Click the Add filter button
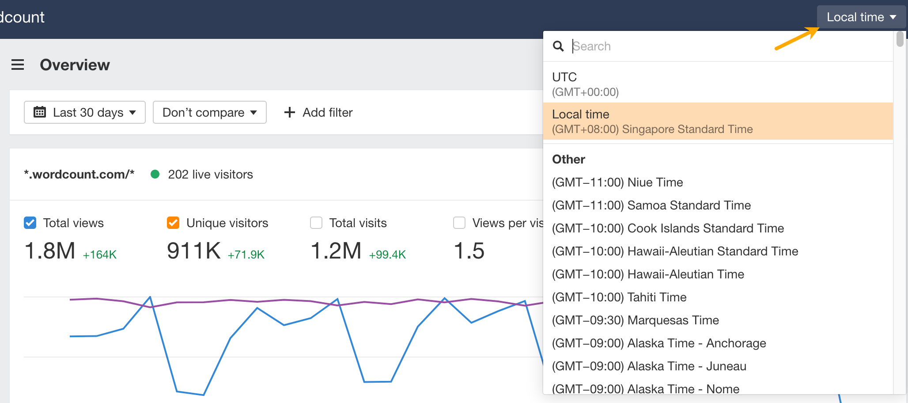908x403 pixels. pyautogui.click(x=319, y=112)
